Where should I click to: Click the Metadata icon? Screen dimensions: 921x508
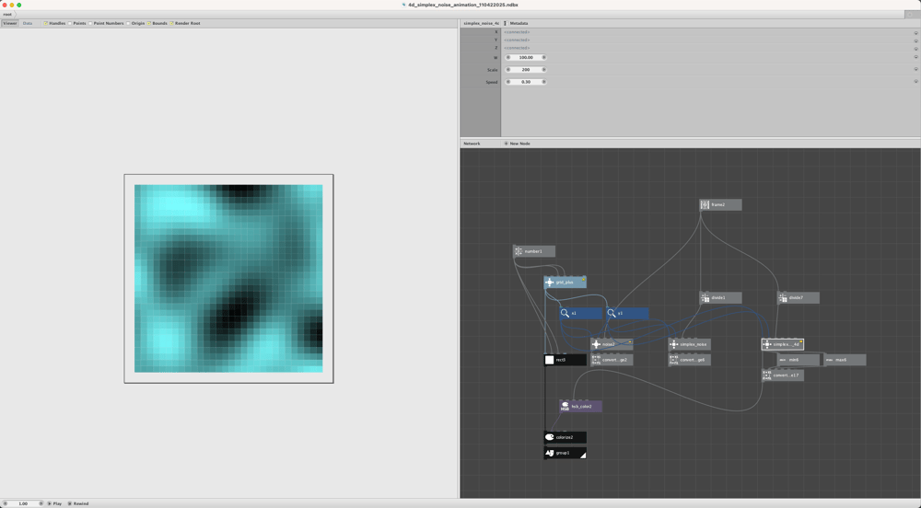tap(505, 23)
